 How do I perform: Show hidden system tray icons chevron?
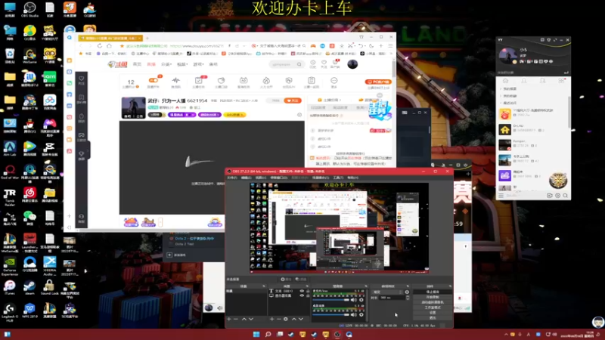click(506, 335)
